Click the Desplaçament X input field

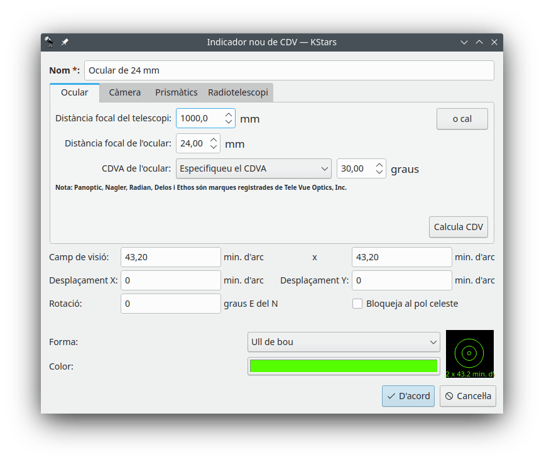click(170, 280)
